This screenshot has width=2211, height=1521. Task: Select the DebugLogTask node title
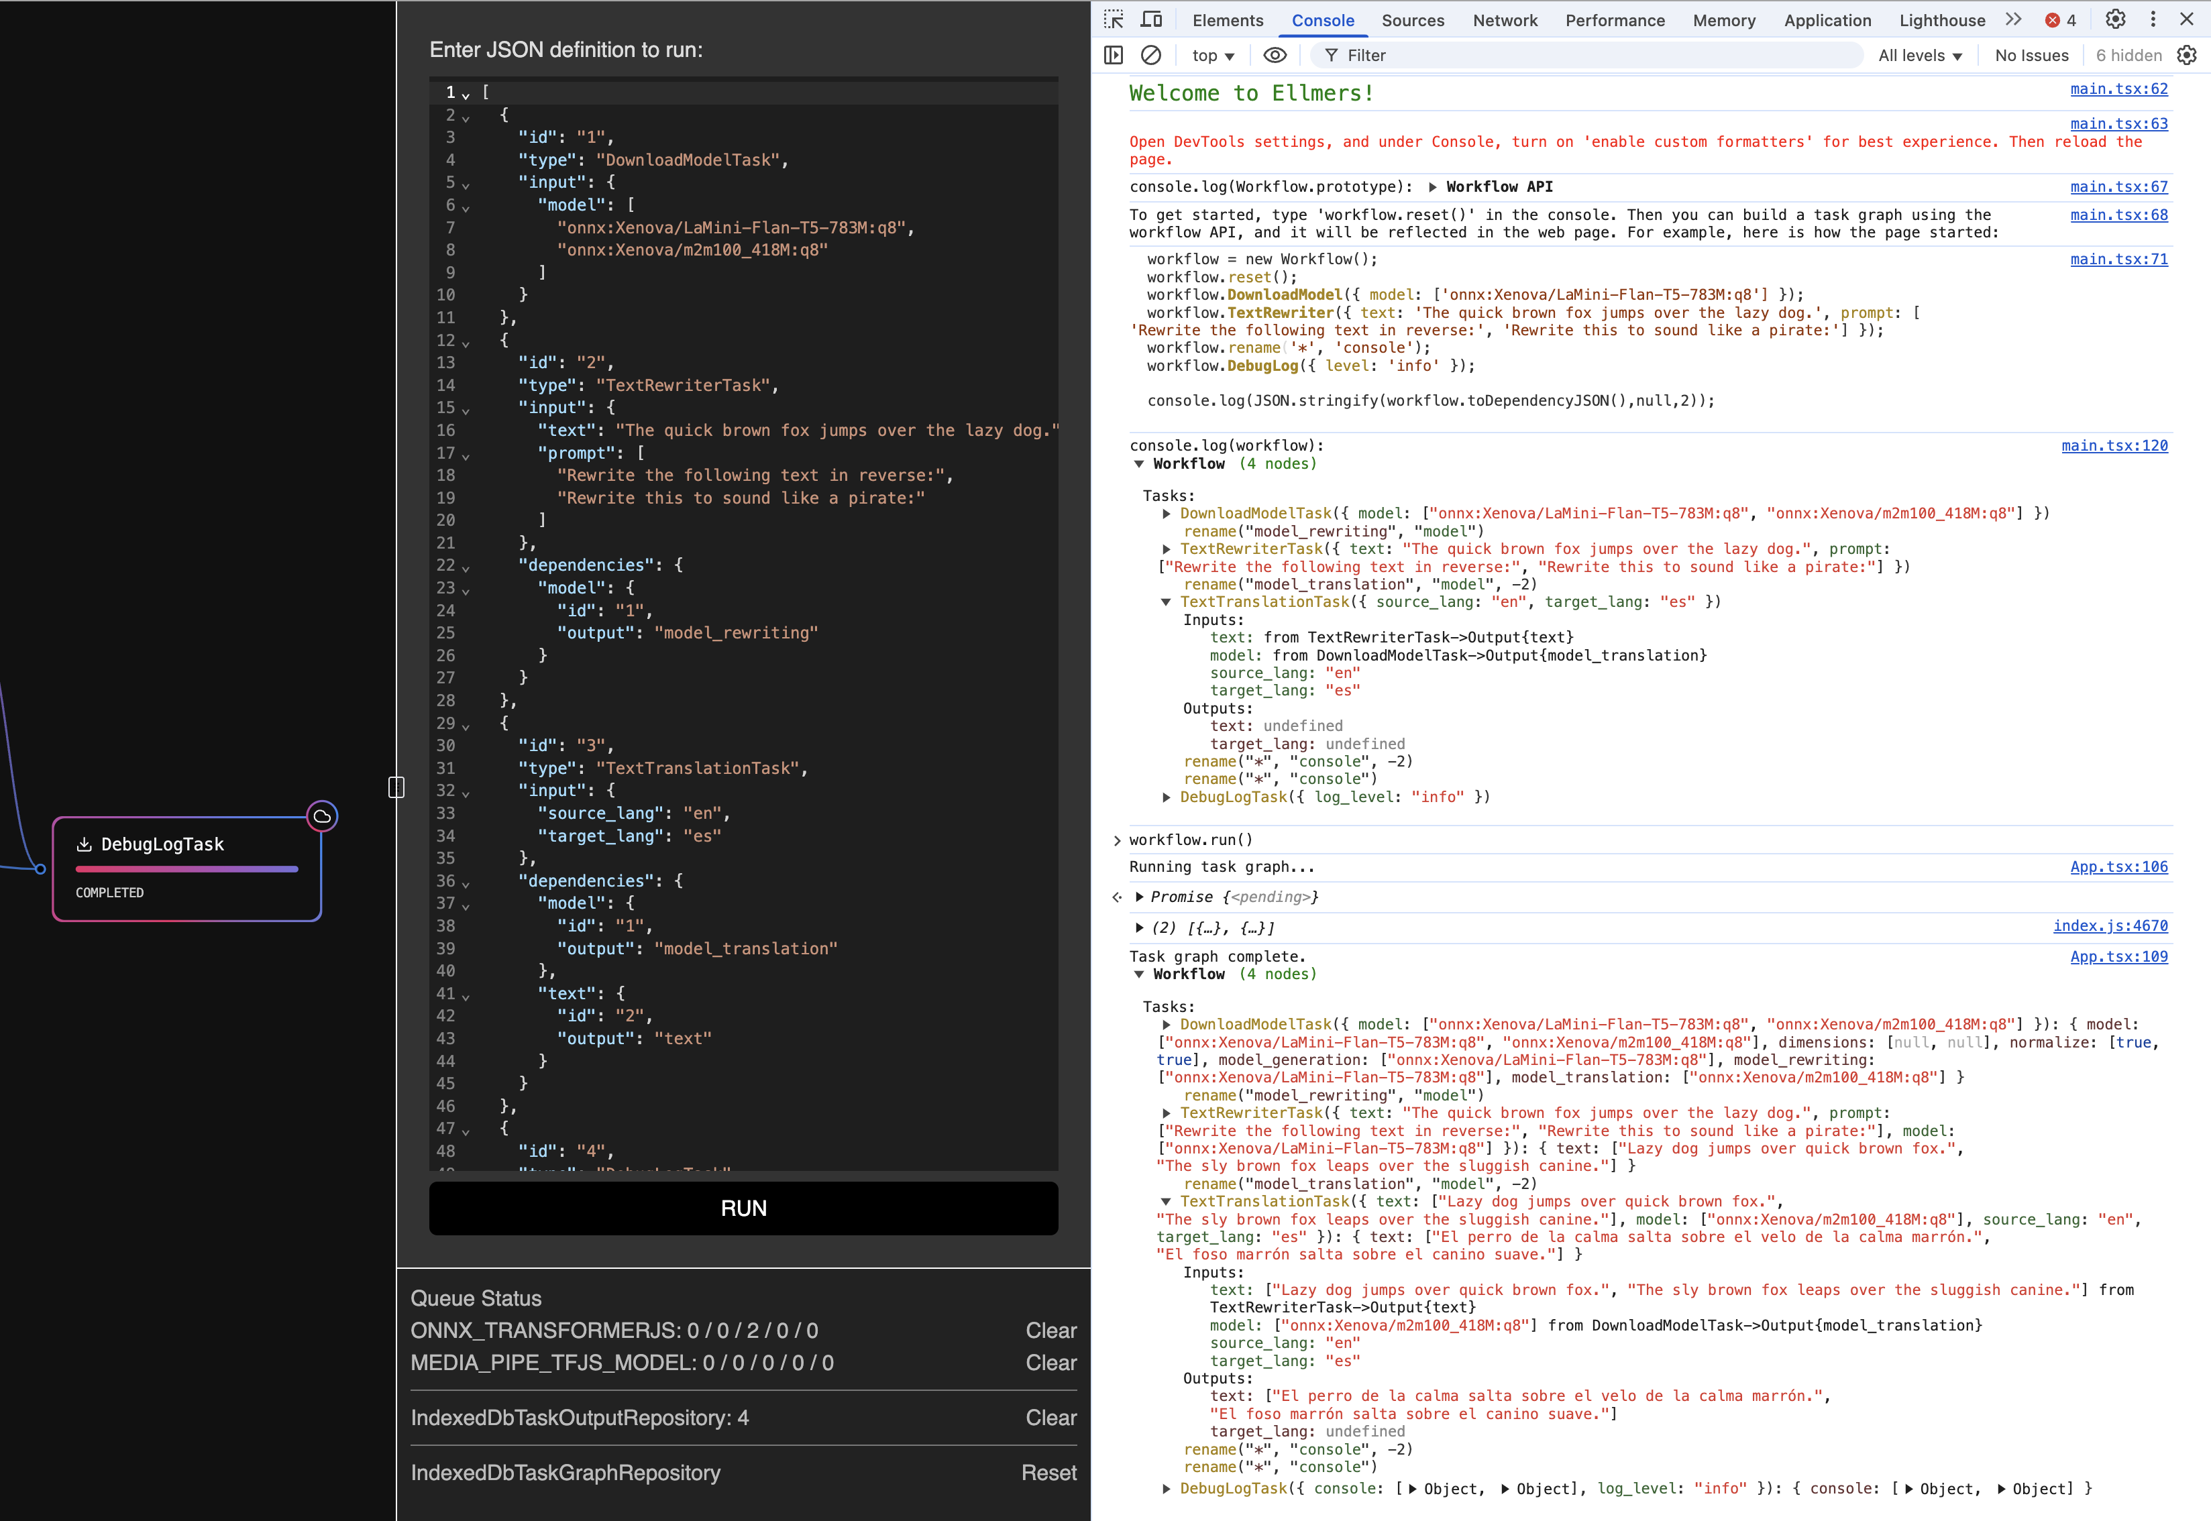162,844
